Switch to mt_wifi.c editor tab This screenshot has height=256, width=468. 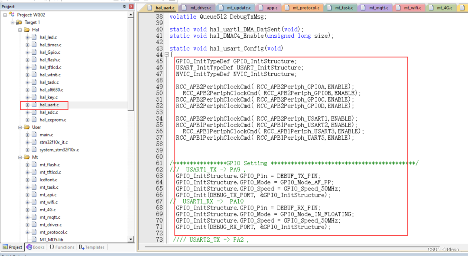pyautogui.click(x=409, y=8)
